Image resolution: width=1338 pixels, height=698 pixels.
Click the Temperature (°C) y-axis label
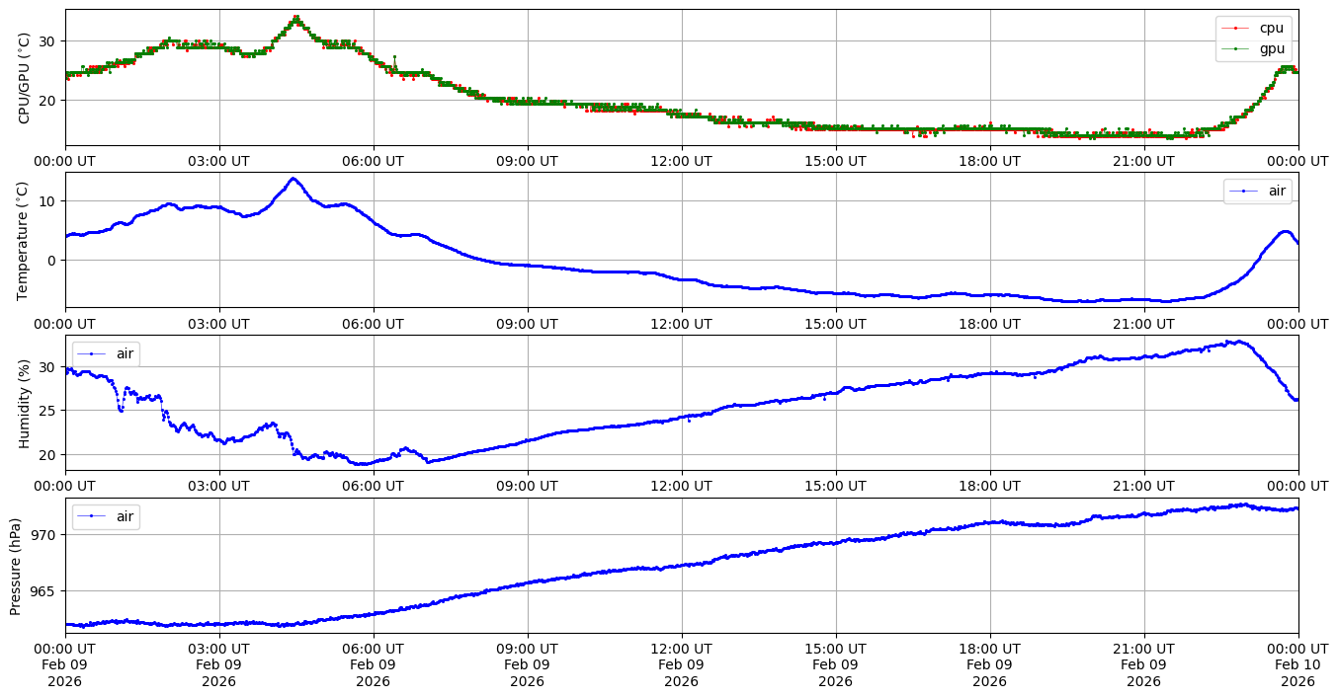(25, 240)
